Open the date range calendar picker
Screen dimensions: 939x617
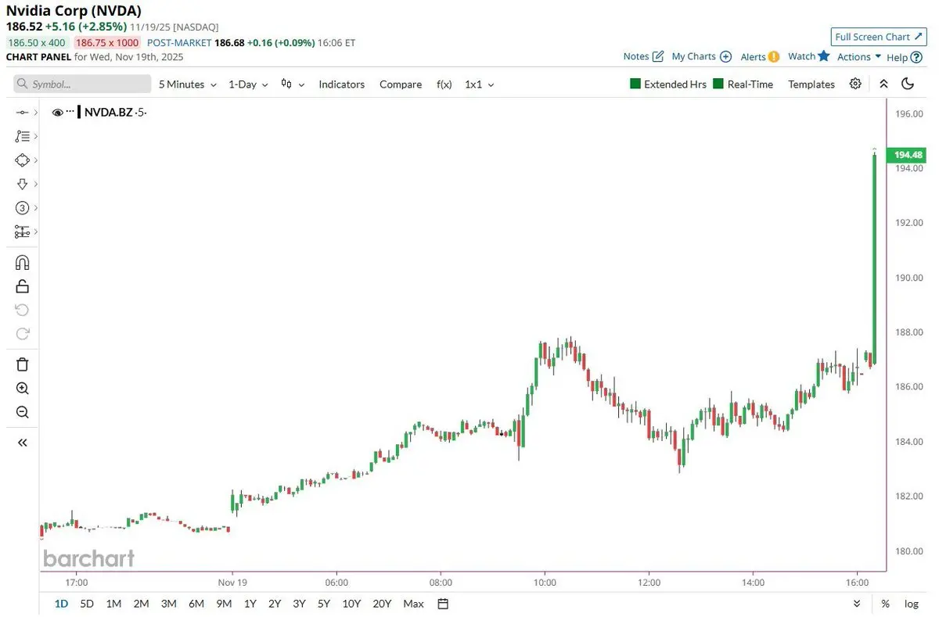tap(443, 604)
